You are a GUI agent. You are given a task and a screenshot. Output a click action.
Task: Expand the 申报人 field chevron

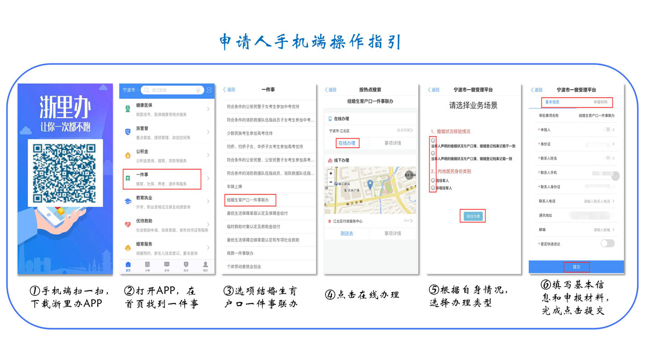click(x=613, y=129)
